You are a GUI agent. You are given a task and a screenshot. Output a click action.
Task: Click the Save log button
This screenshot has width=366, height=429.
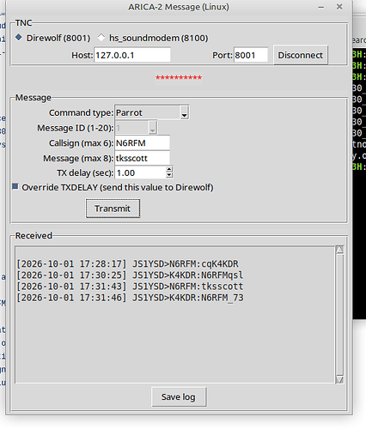click(179, 396)
